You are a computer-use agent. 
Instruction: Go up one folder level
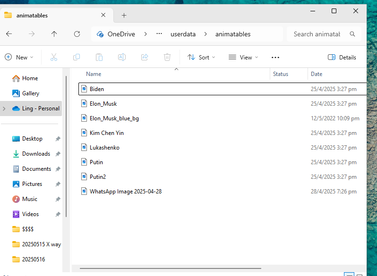54,34
